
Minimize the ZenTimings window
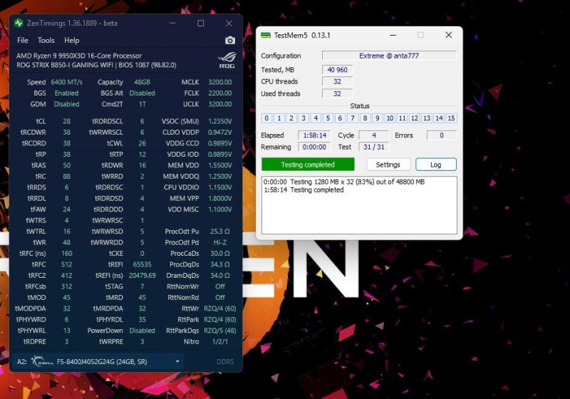[x=172, y=24]
